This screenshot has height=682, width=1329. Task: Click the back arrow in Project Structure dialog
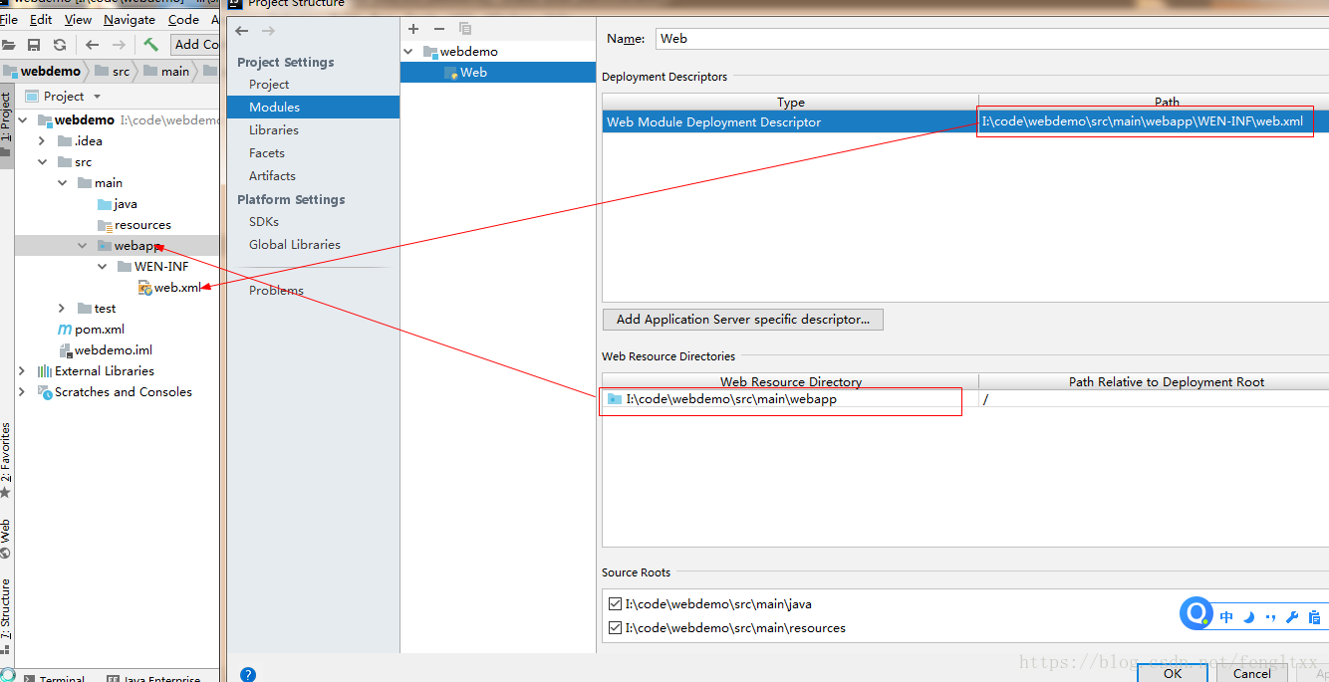[241, 31]
